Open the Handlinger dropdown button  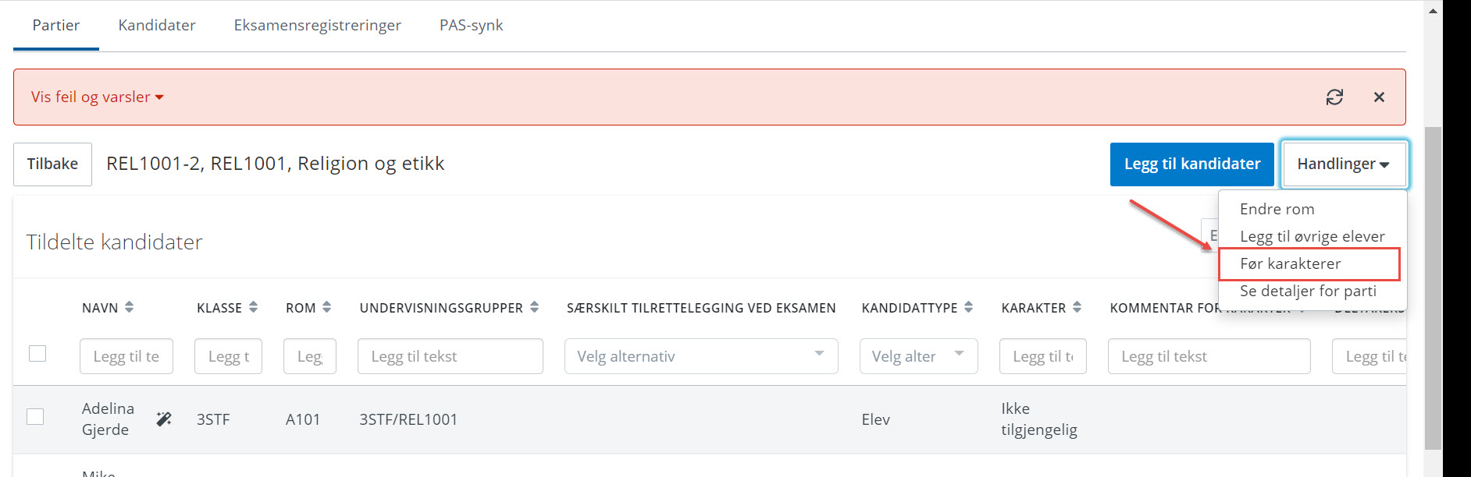coord(1343,164)
